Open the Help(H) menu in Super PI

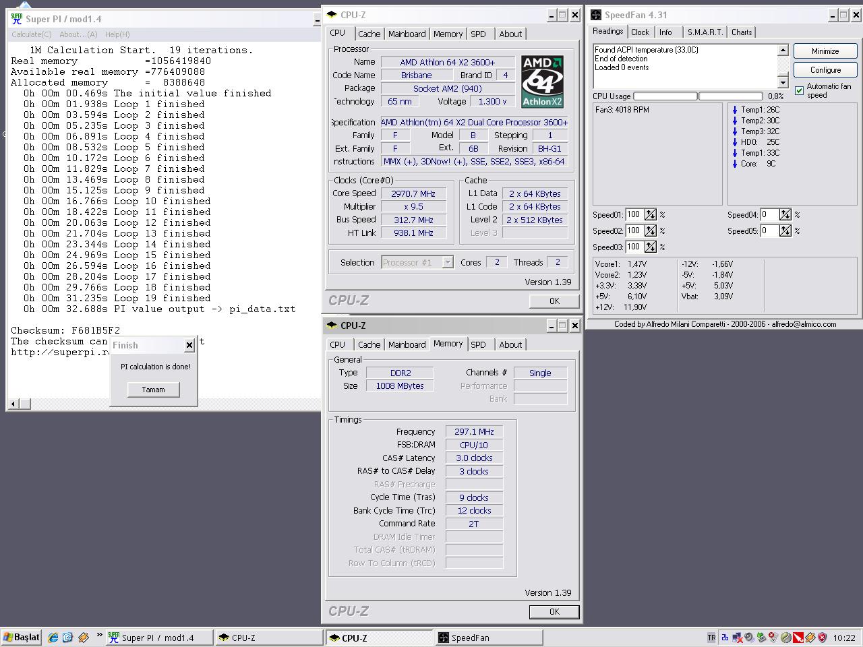coord(117,34)
